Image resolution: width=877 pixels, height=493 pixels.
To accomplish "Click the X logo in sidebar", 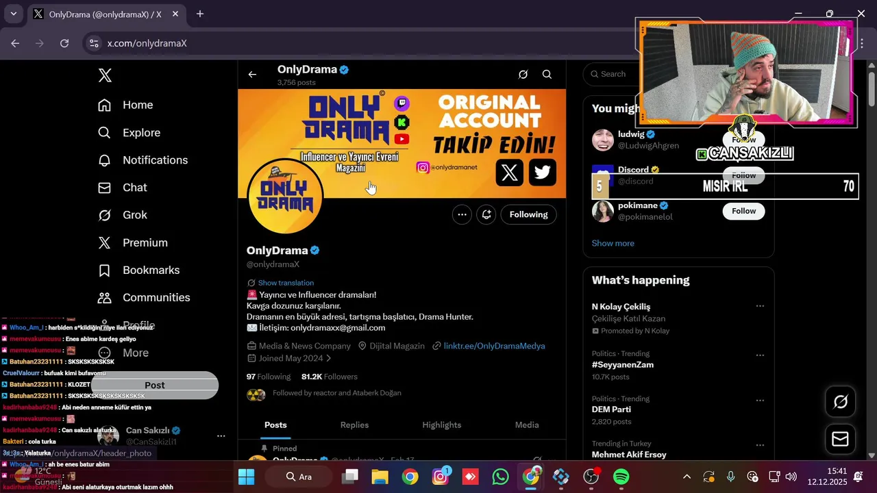I will tap(105, 75).
